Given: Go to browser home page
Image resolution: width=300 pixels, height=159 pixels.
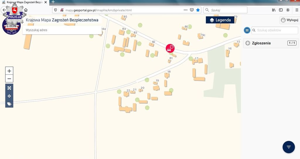Looking at the screenshot, I should (26, 10).
